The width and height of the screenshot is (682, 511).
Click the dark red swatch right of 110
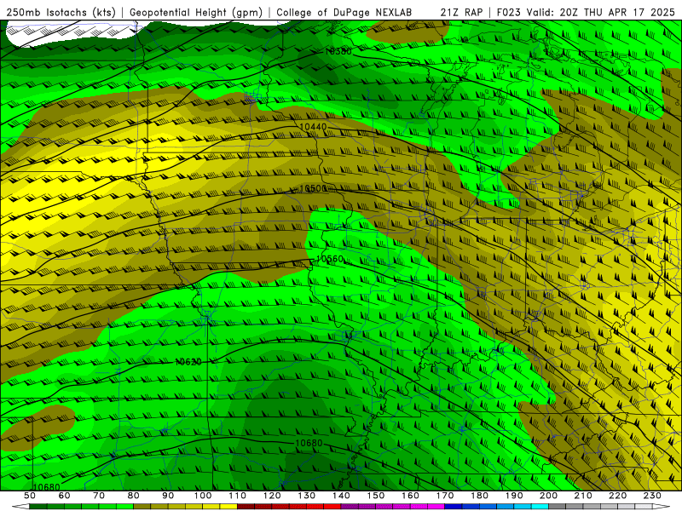(246, 507)
